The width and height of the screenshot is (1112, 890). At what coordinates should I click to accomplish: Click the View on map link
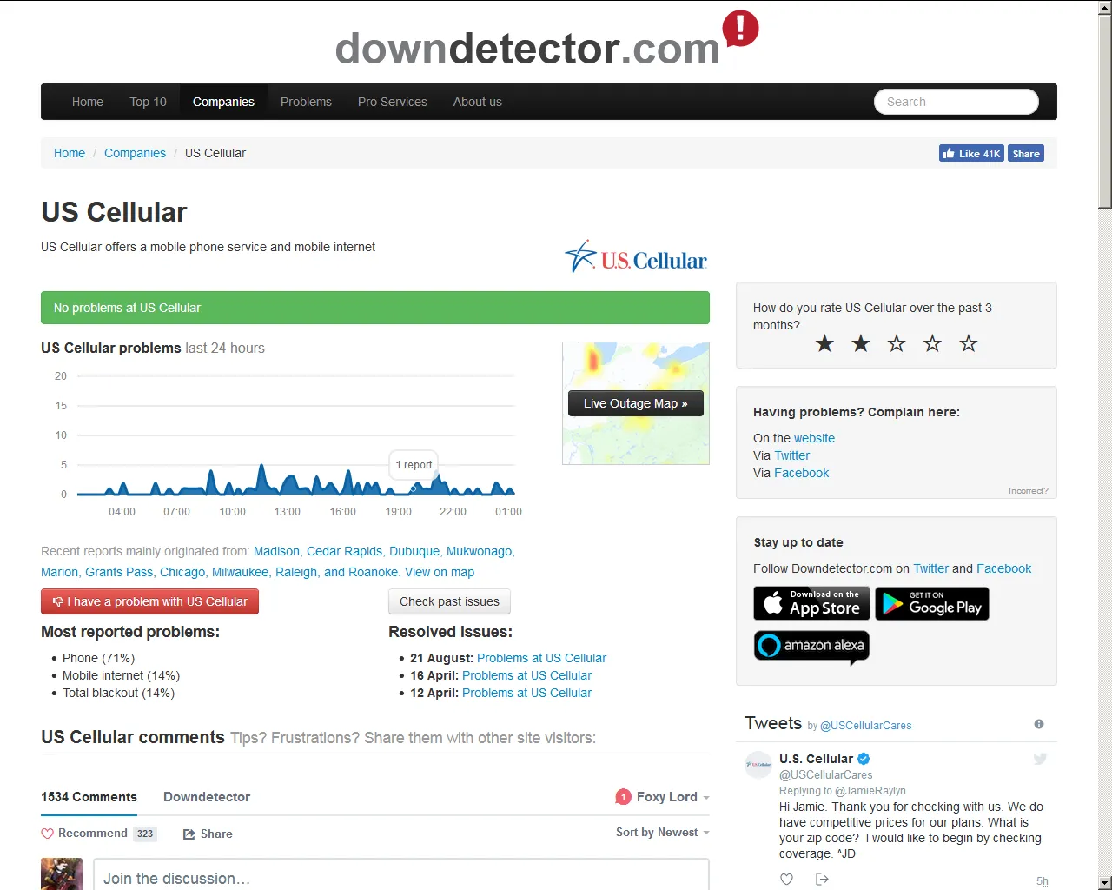point(440,572)
